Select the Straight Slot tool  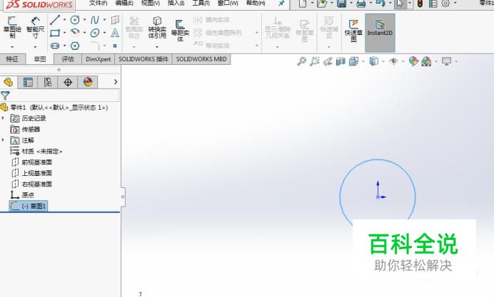click(x=55, y=46)
